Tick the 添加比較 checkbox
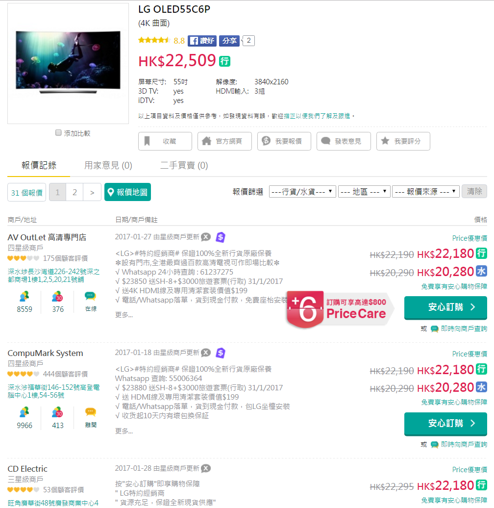 (59, 133)
